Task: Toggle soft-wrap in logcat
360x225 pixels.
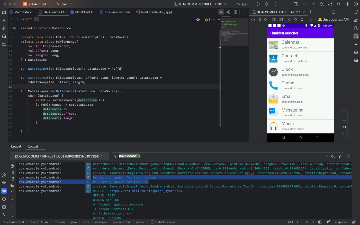Action: click(x=12, y=205)
